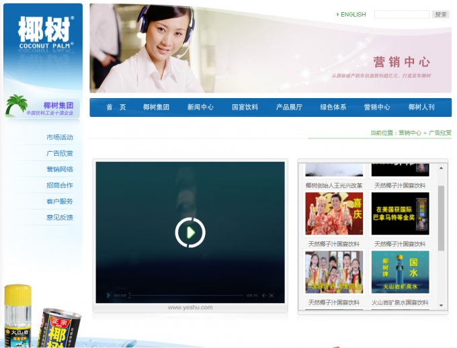Select the 在美国获国际巴拿马特等金奖 video thumbnail

click(400, 214)
